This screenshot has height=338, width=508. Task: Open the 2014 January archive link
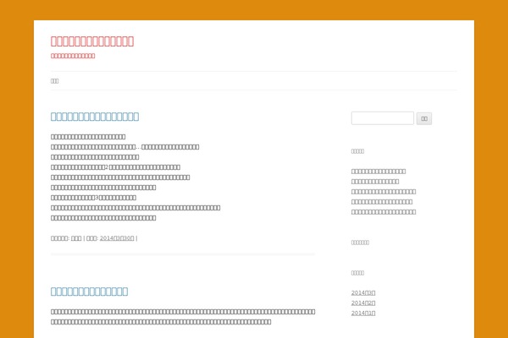(x=363, y=313)
